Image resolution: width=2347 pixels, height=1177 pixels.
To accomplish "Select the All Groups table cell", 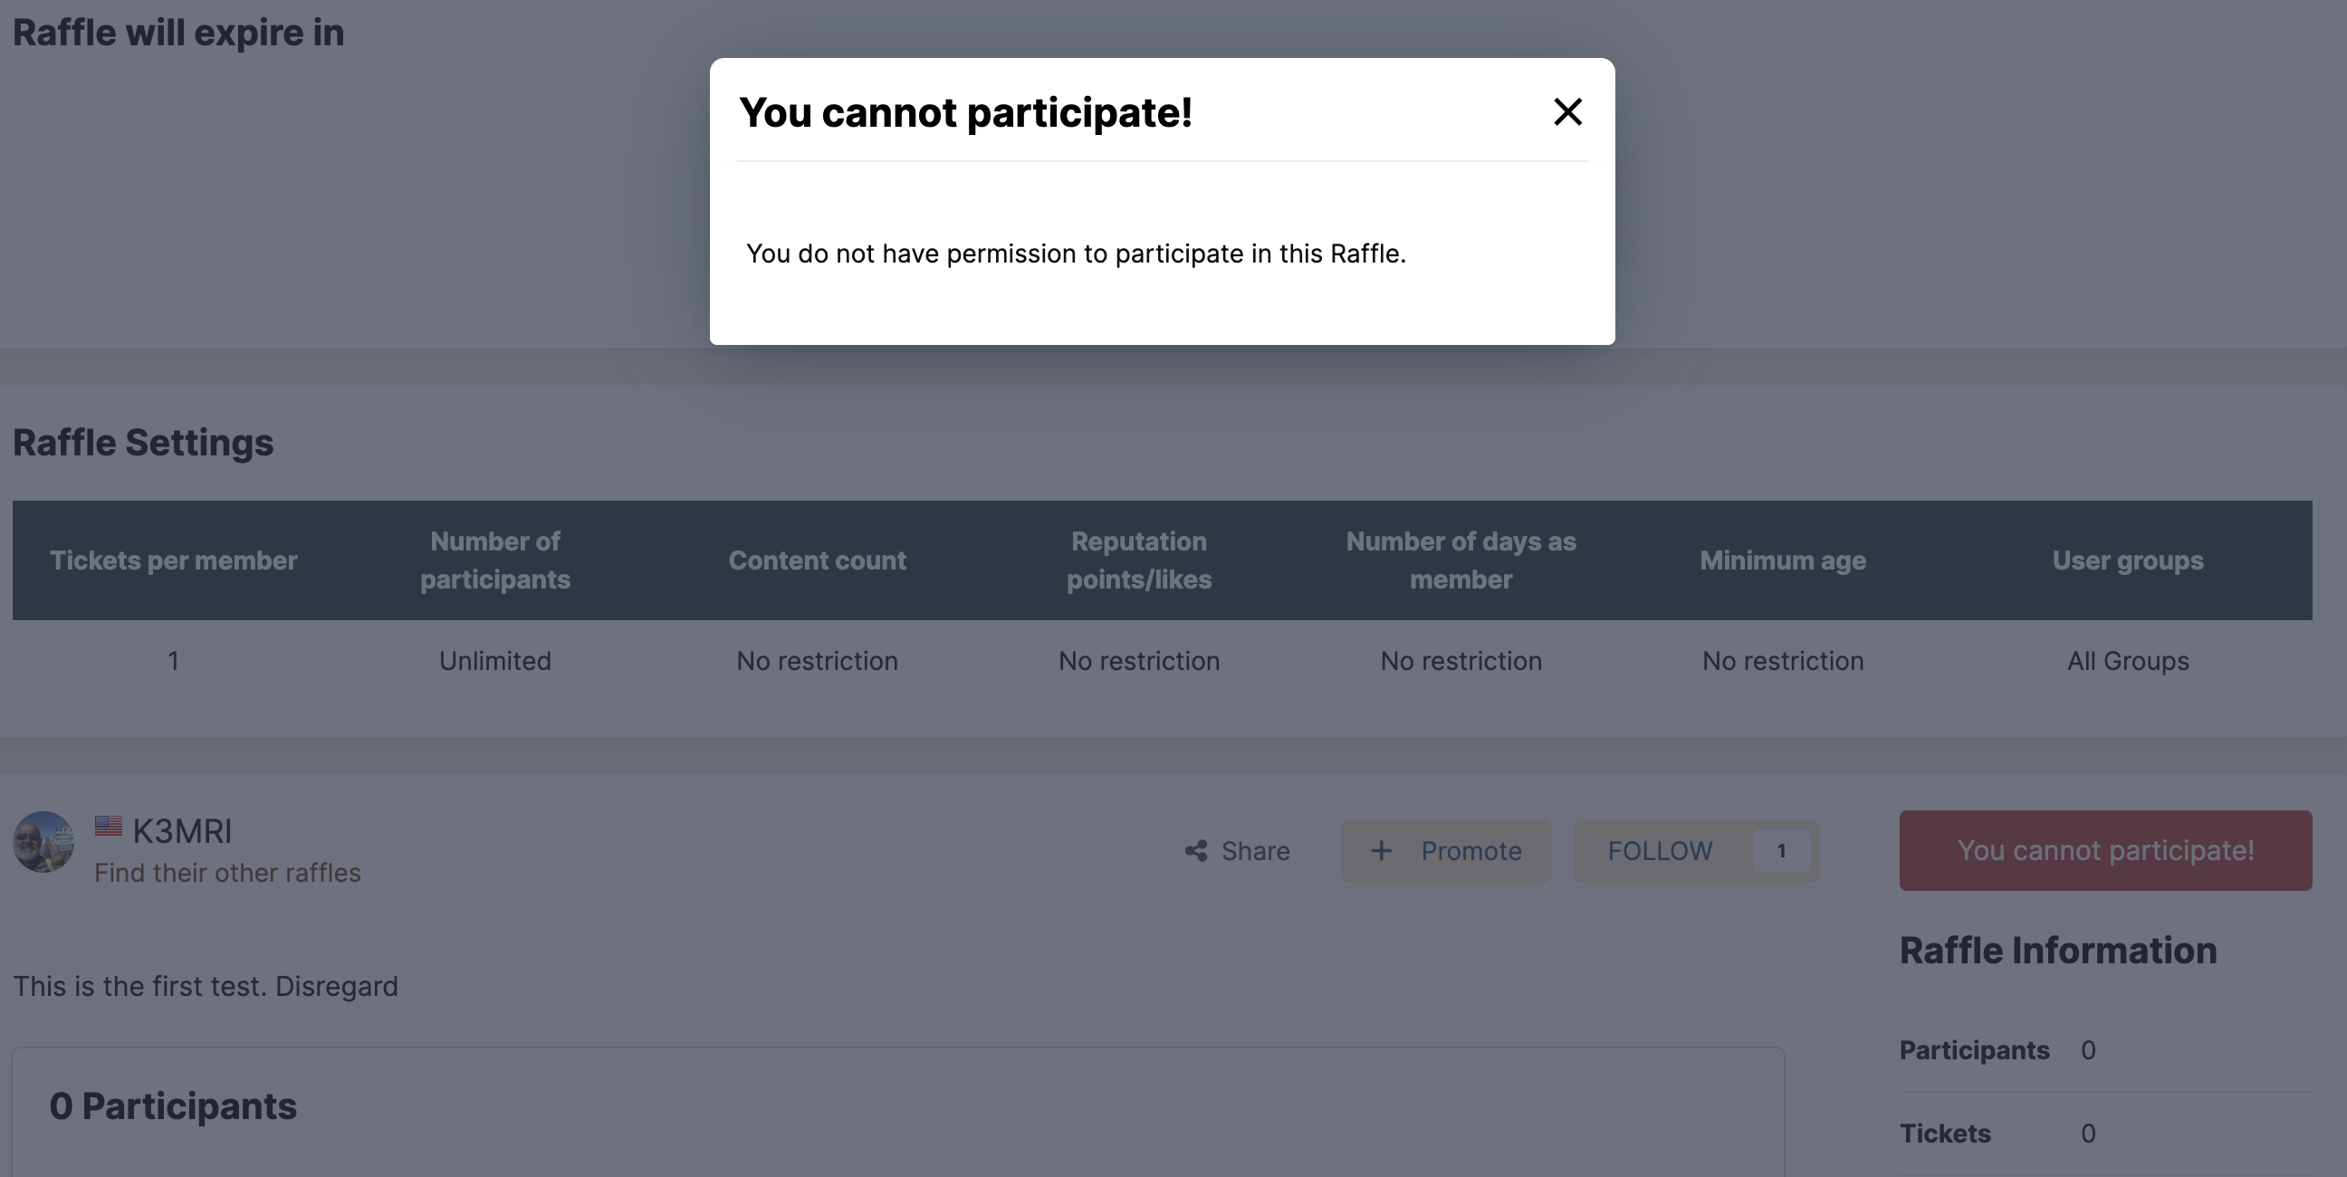I will [x=2129, y=660].
